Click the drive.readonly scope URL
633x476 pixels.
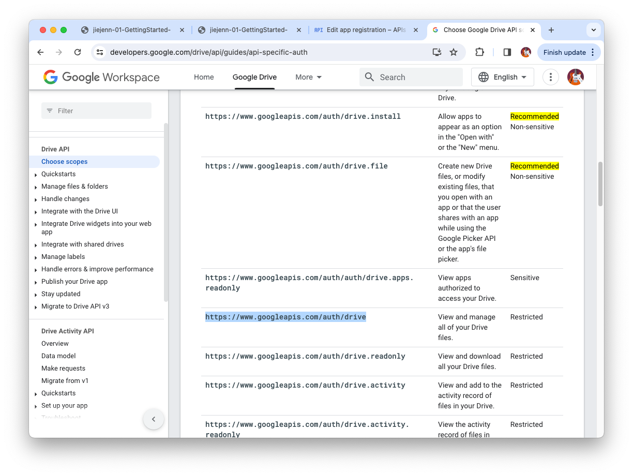point(305,356)
